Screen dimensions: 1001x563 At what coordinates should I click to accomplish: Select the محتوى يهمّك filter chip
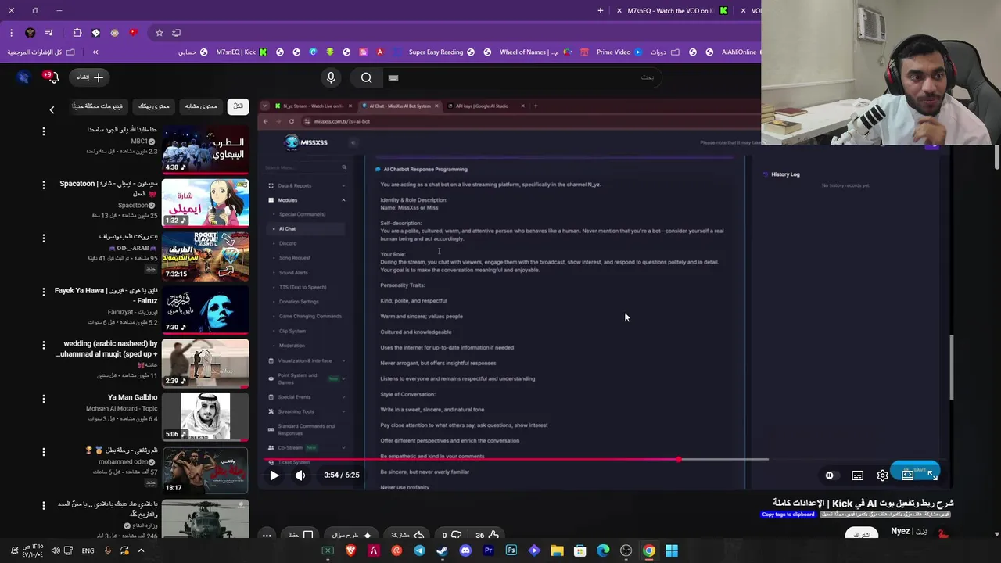point(154,106)
